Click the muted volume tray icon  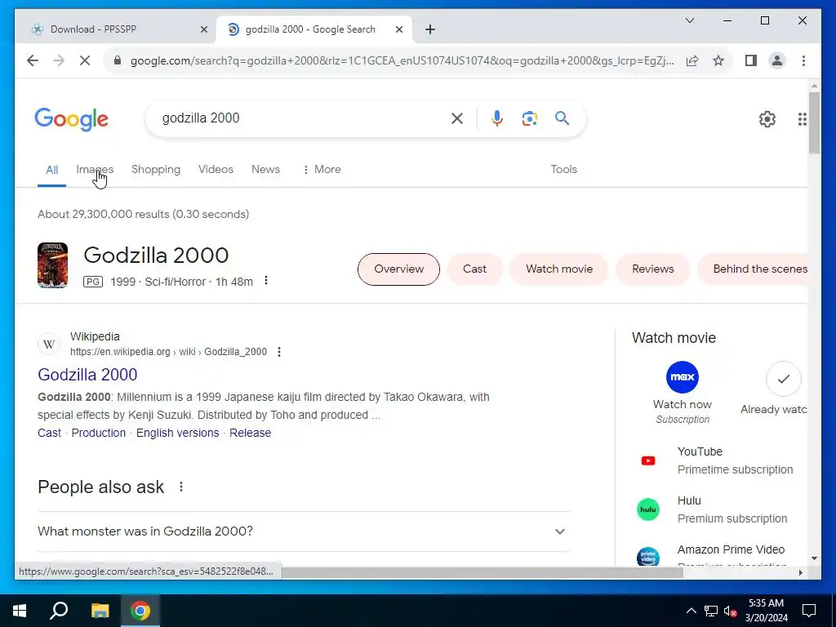(731, 611)
